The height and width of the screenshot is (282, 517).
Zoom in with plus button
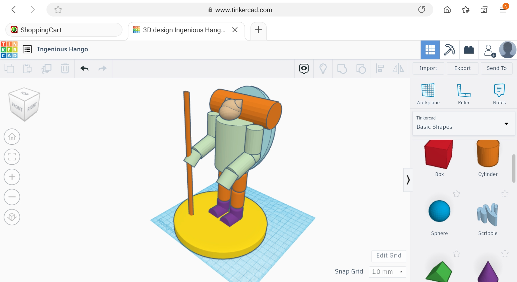[12, 177]
